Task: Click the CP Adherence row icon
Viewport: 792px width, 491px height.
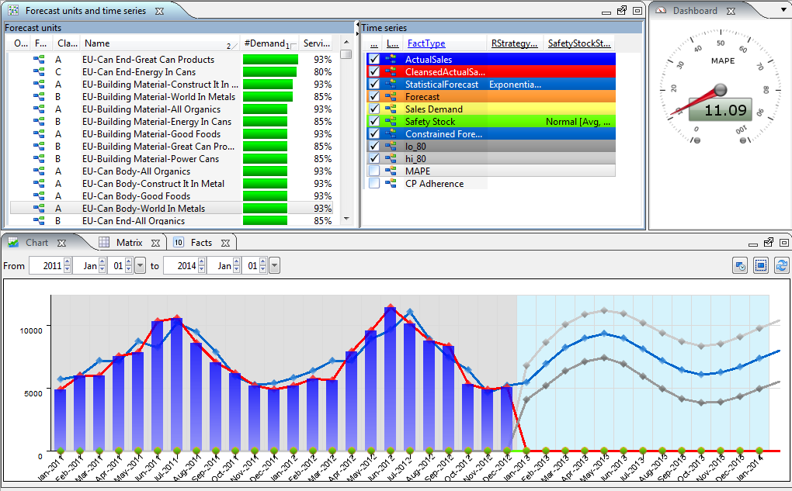Action: point(391,183)
